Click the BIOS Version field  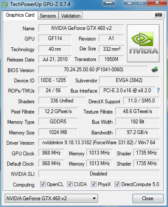coord(93,70)
